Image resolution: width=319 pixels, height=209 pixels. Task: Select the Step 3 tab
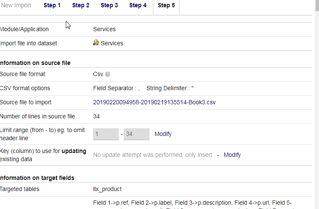pyautogui.click(x=109, y=5)
